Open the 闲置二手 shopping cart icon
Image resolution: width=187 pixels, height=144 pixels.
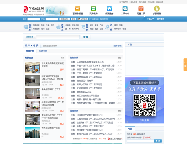point(141,9)
